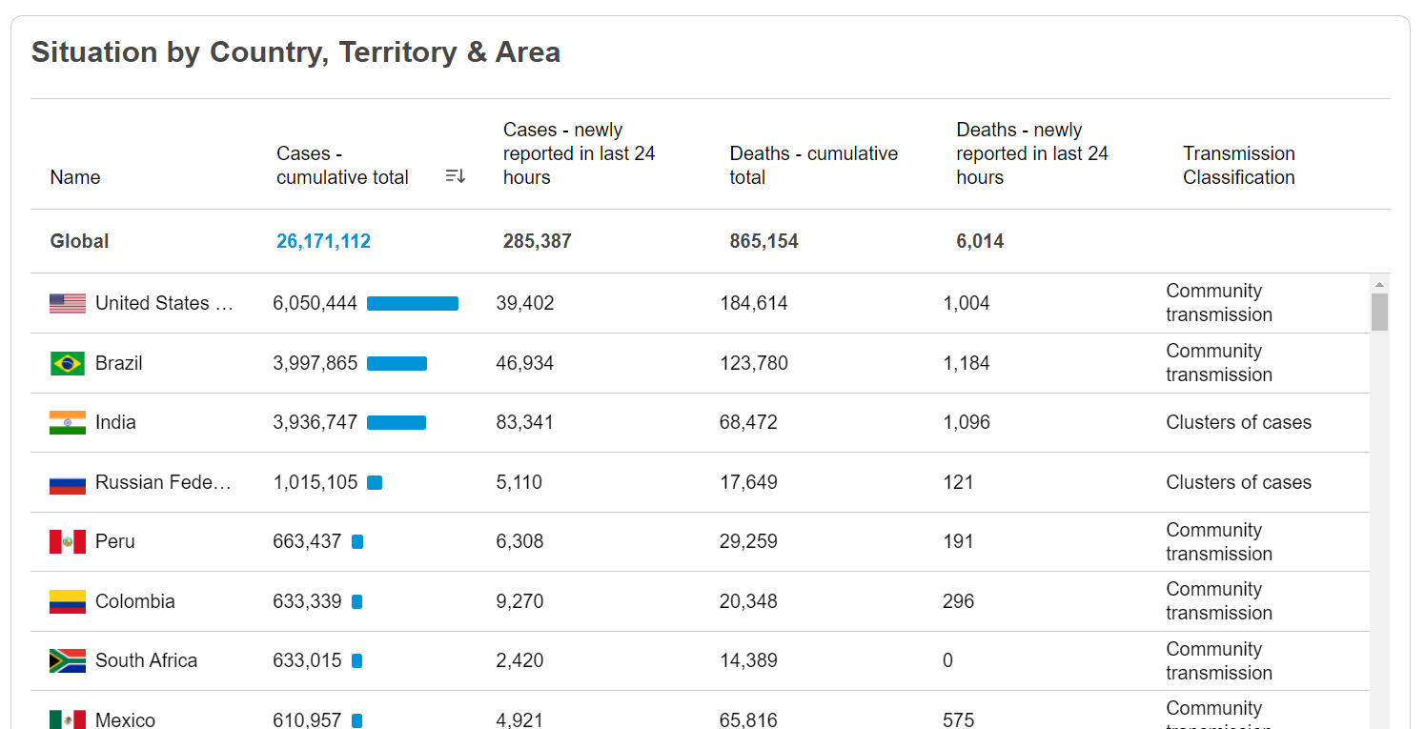This screenshot has height=729, width=1425.
Task: Click Brazil new deaths value 1,184
Action: 967,363
